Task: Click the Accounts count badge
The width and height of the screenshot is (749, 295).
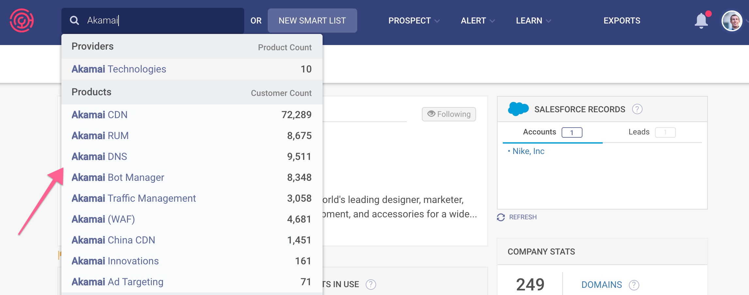Action: point(572,132)
